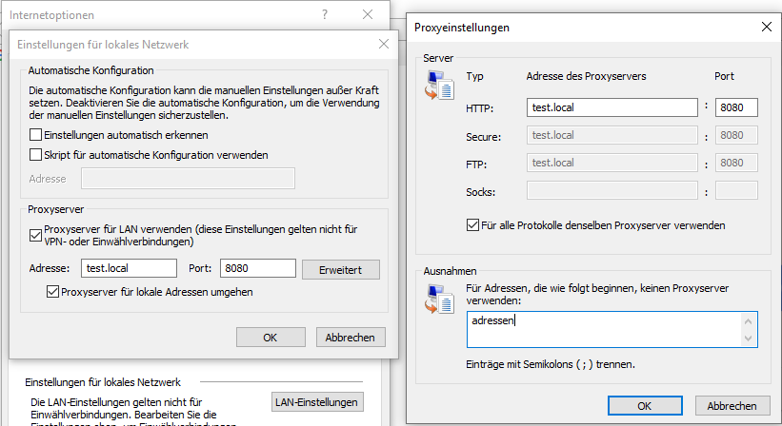The width and height of the screenshot is (782, 426).
Task: Close the Einstellungen für lokales Netzwerk dialog
Action: click(384, 44)
